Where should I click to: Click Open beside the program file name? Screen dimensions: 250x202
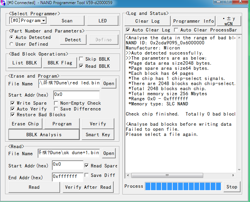pyautogui.click(x=109, y=83)
